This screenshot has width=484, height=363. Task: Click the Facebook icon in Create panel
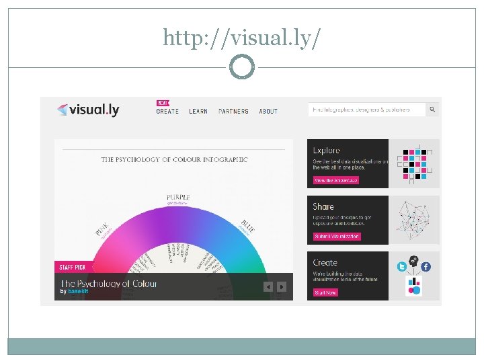click(426, 267)
